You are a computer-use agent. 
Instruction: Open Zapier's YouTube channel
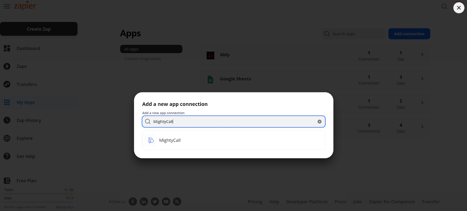pos(166,202)
